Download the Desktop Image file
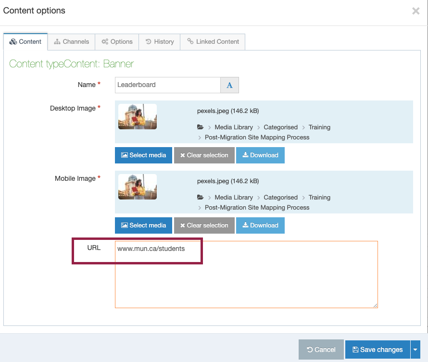428x362 pixels. click(260, 155)
